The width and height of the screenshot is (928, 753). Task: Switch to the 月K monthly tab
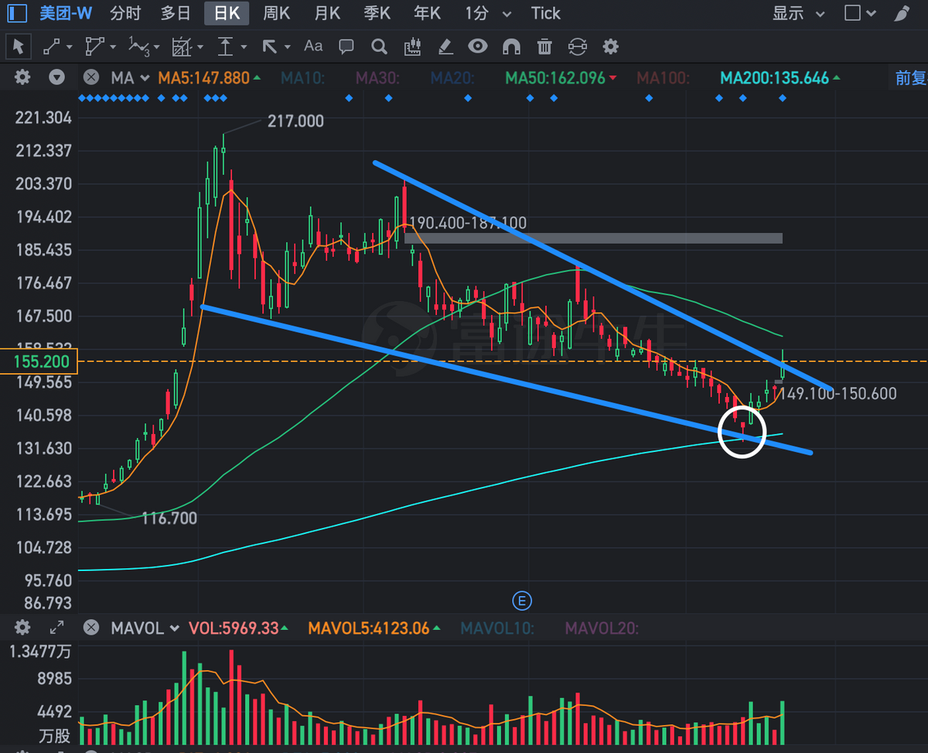point(327,13)
